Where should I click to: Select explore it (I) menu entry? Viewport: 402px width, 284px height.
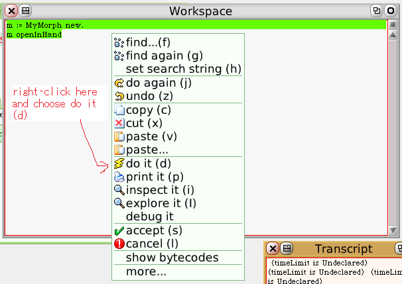pos(161,203)
